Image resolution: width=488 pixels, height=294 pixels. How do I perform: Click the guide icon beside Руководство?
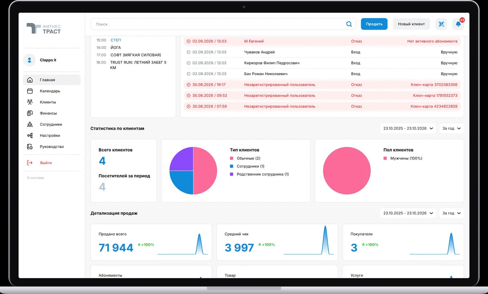point(30,147)
